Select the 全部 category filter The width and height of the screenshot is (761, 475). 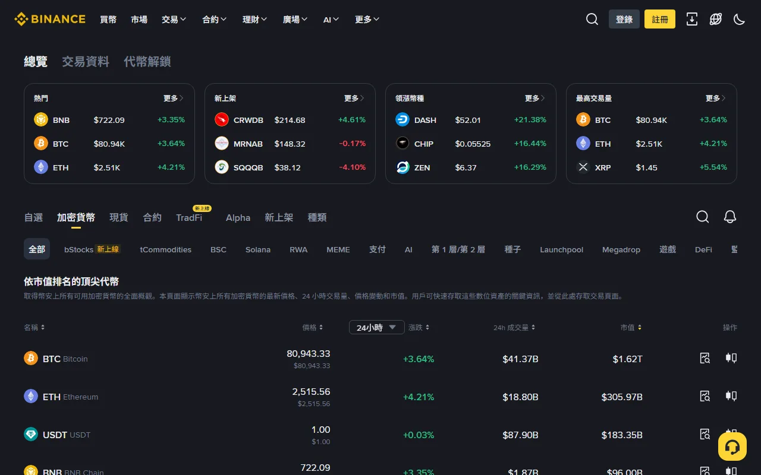(x=37, y=249)
